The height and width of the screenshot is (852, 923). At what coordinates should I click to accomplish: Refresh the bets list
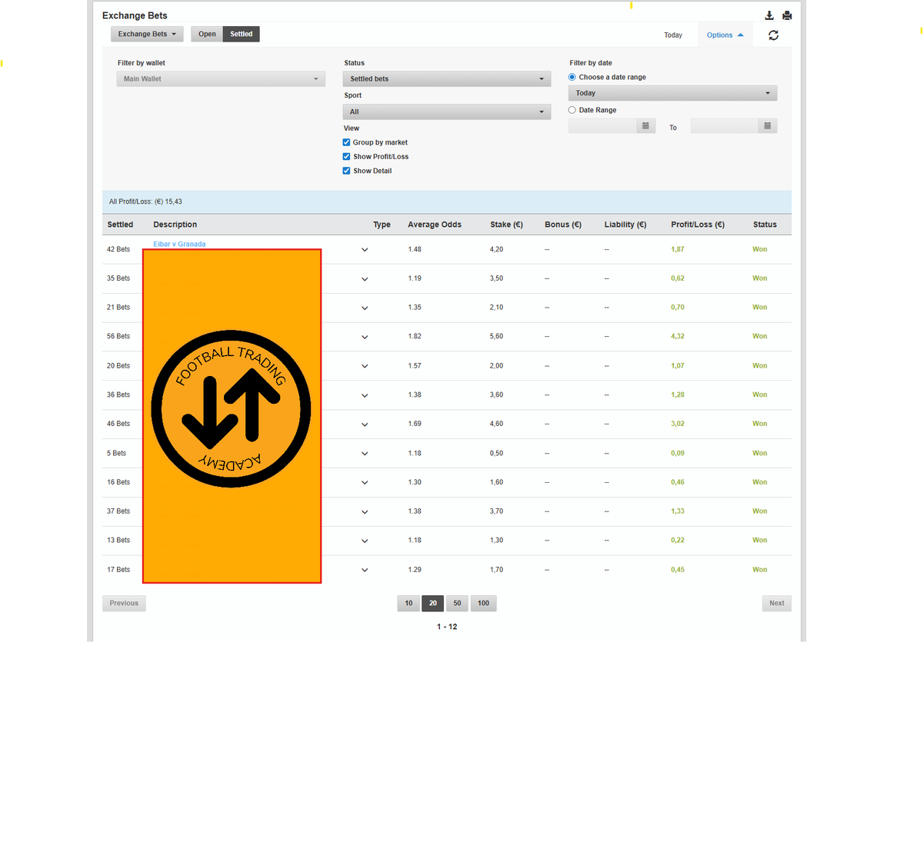tap(773, 35)
